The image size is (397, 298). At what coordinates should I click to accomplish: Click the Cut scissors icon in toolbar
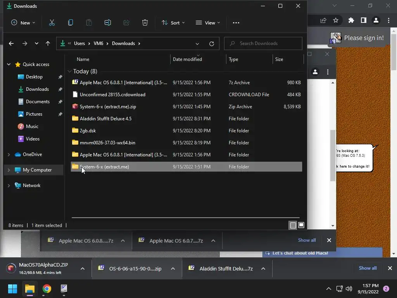(52, 23)
